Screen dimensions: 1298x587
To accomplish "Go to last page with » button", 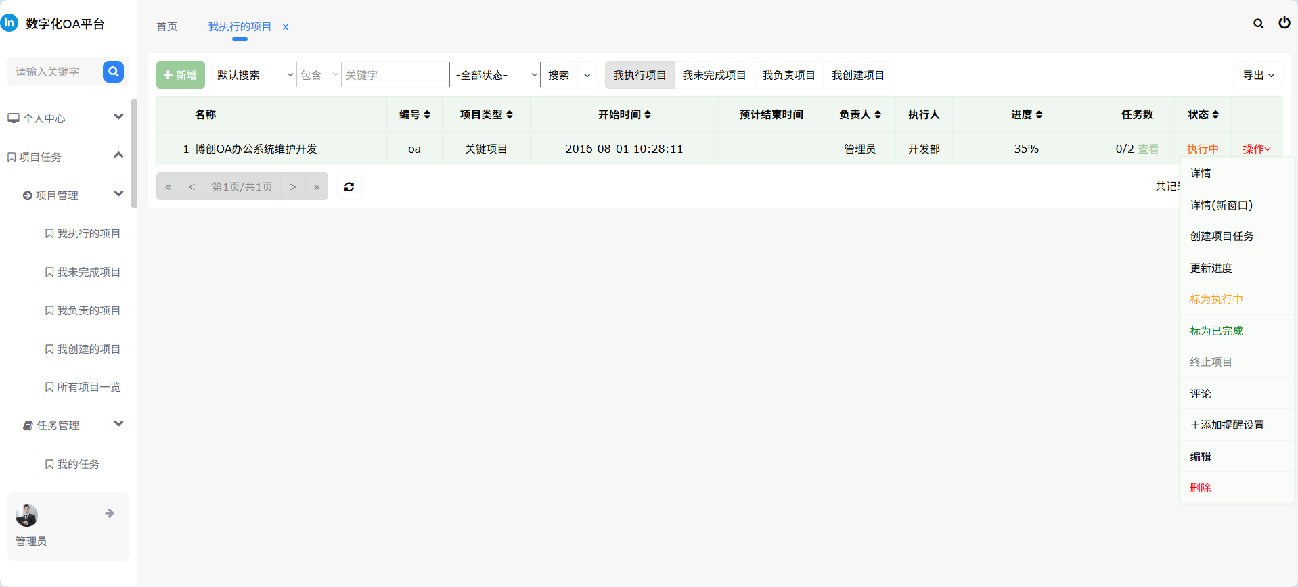I will 316,187.
